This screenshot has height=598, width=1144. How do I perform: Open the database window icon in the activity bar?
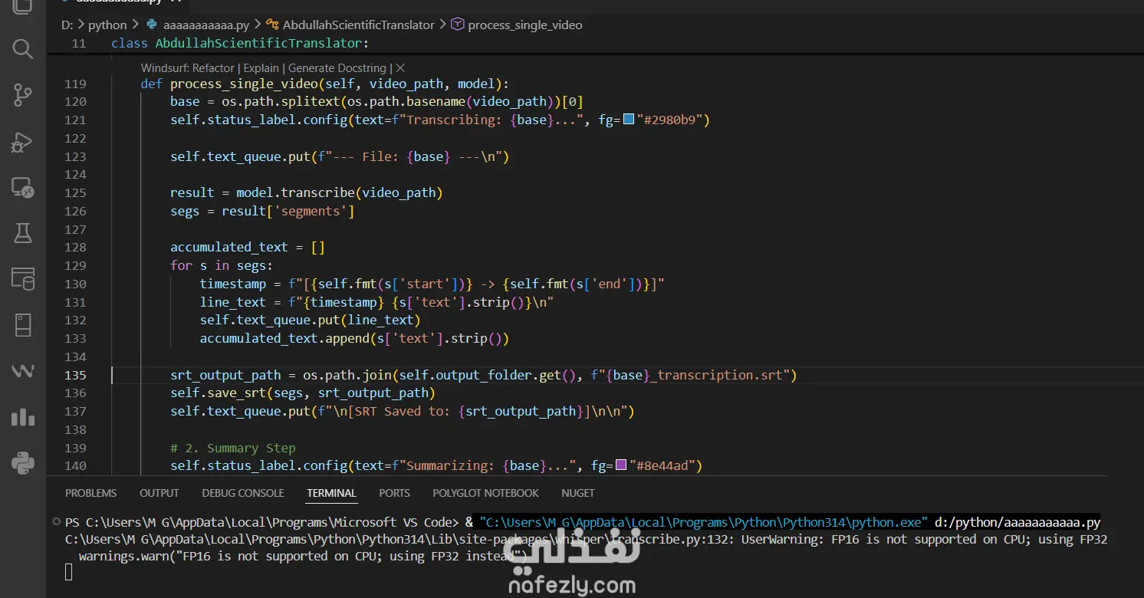pos(23,279)
